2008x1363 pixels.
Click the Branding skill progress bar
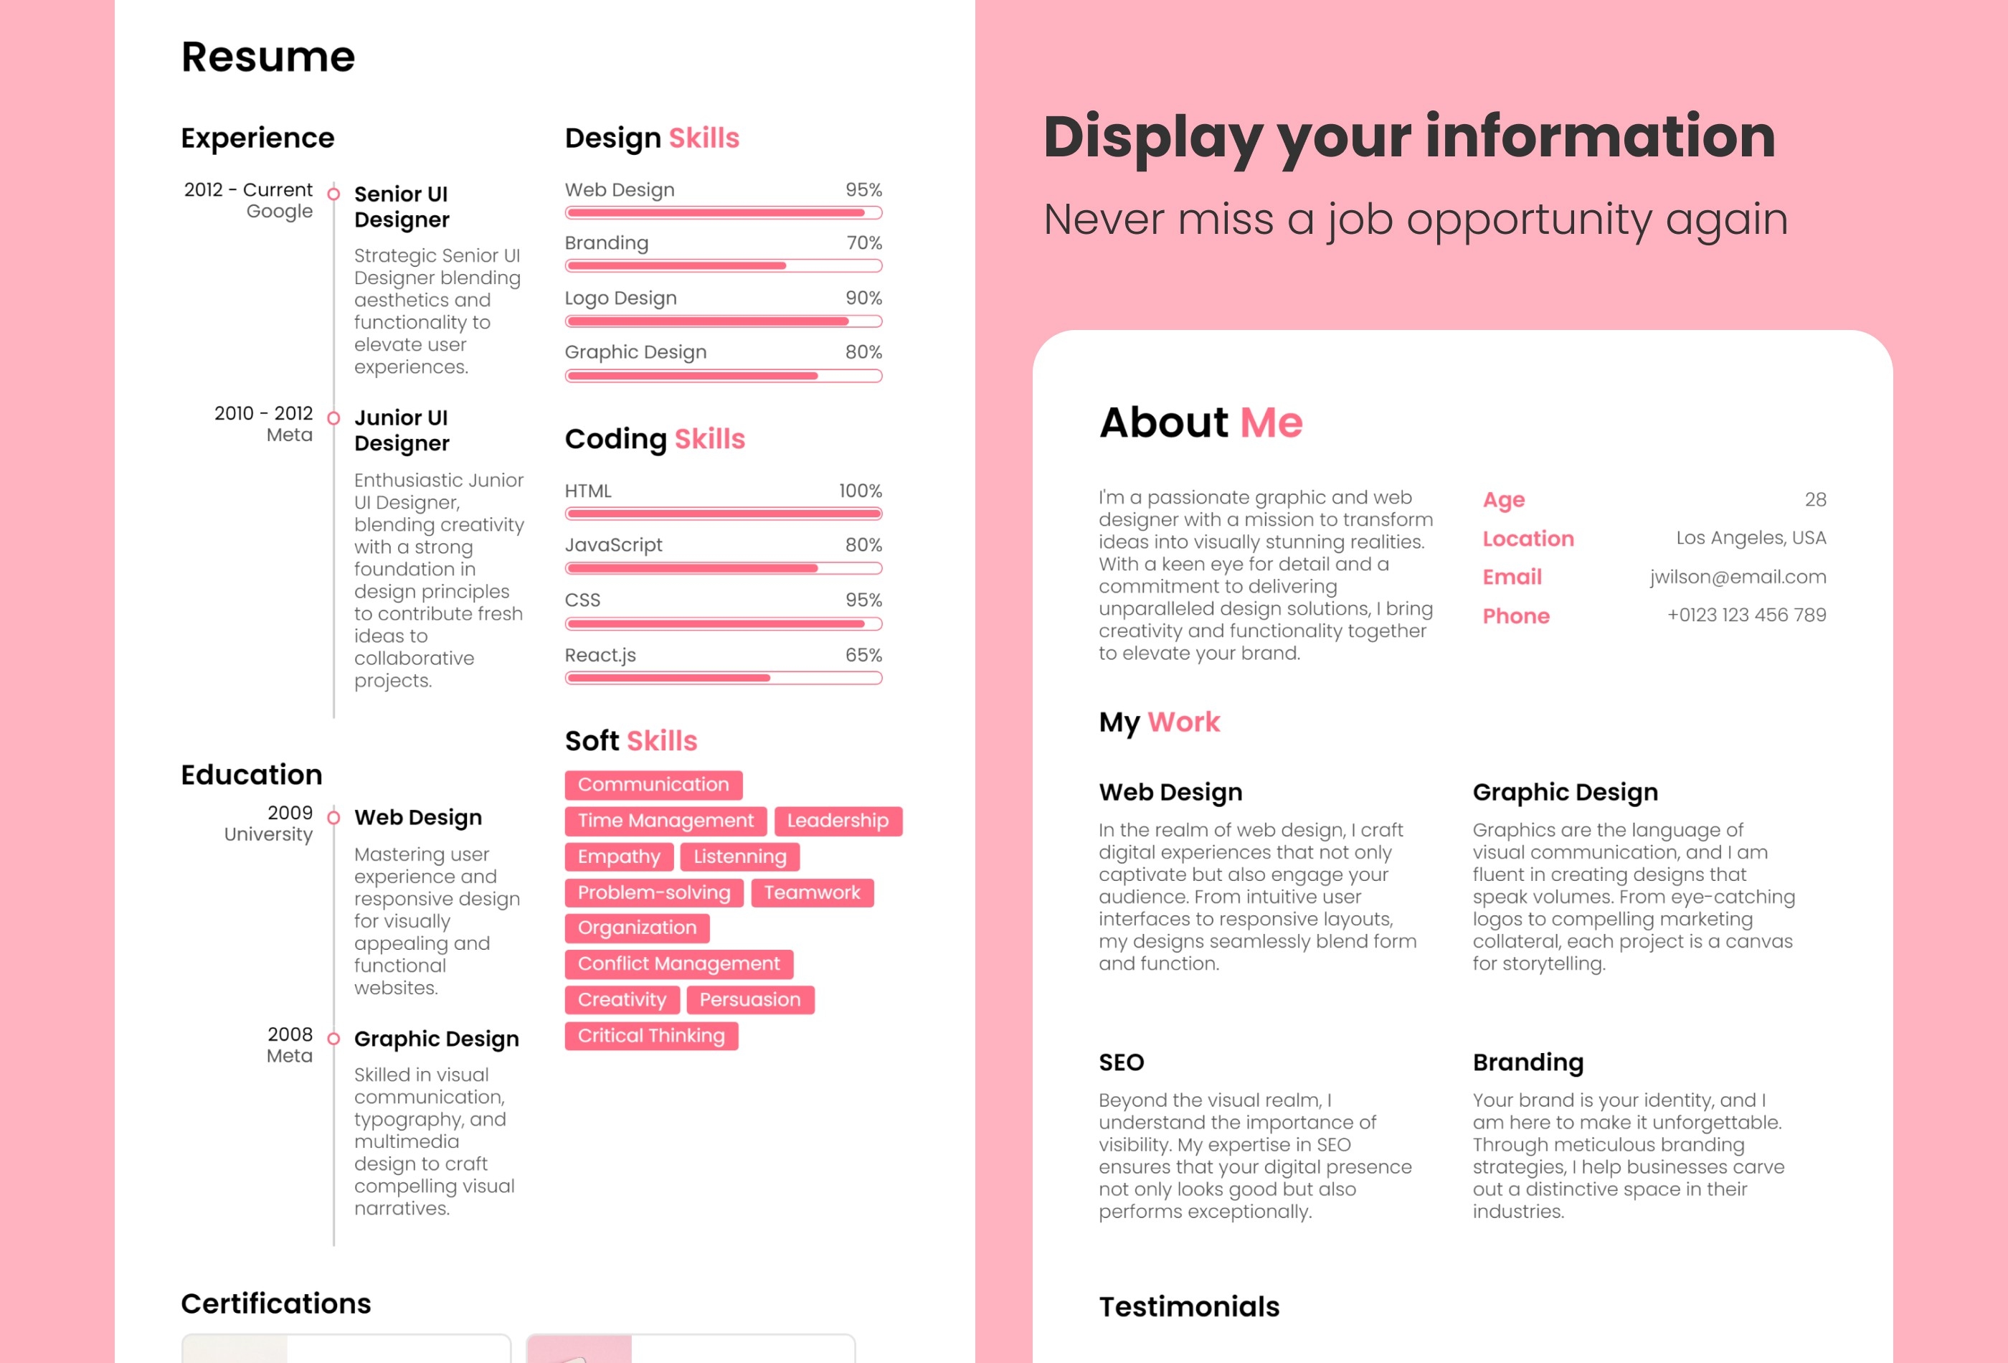point(724,269)
